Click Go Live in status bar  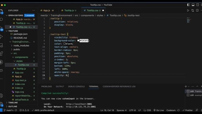(x=158, y=110)
